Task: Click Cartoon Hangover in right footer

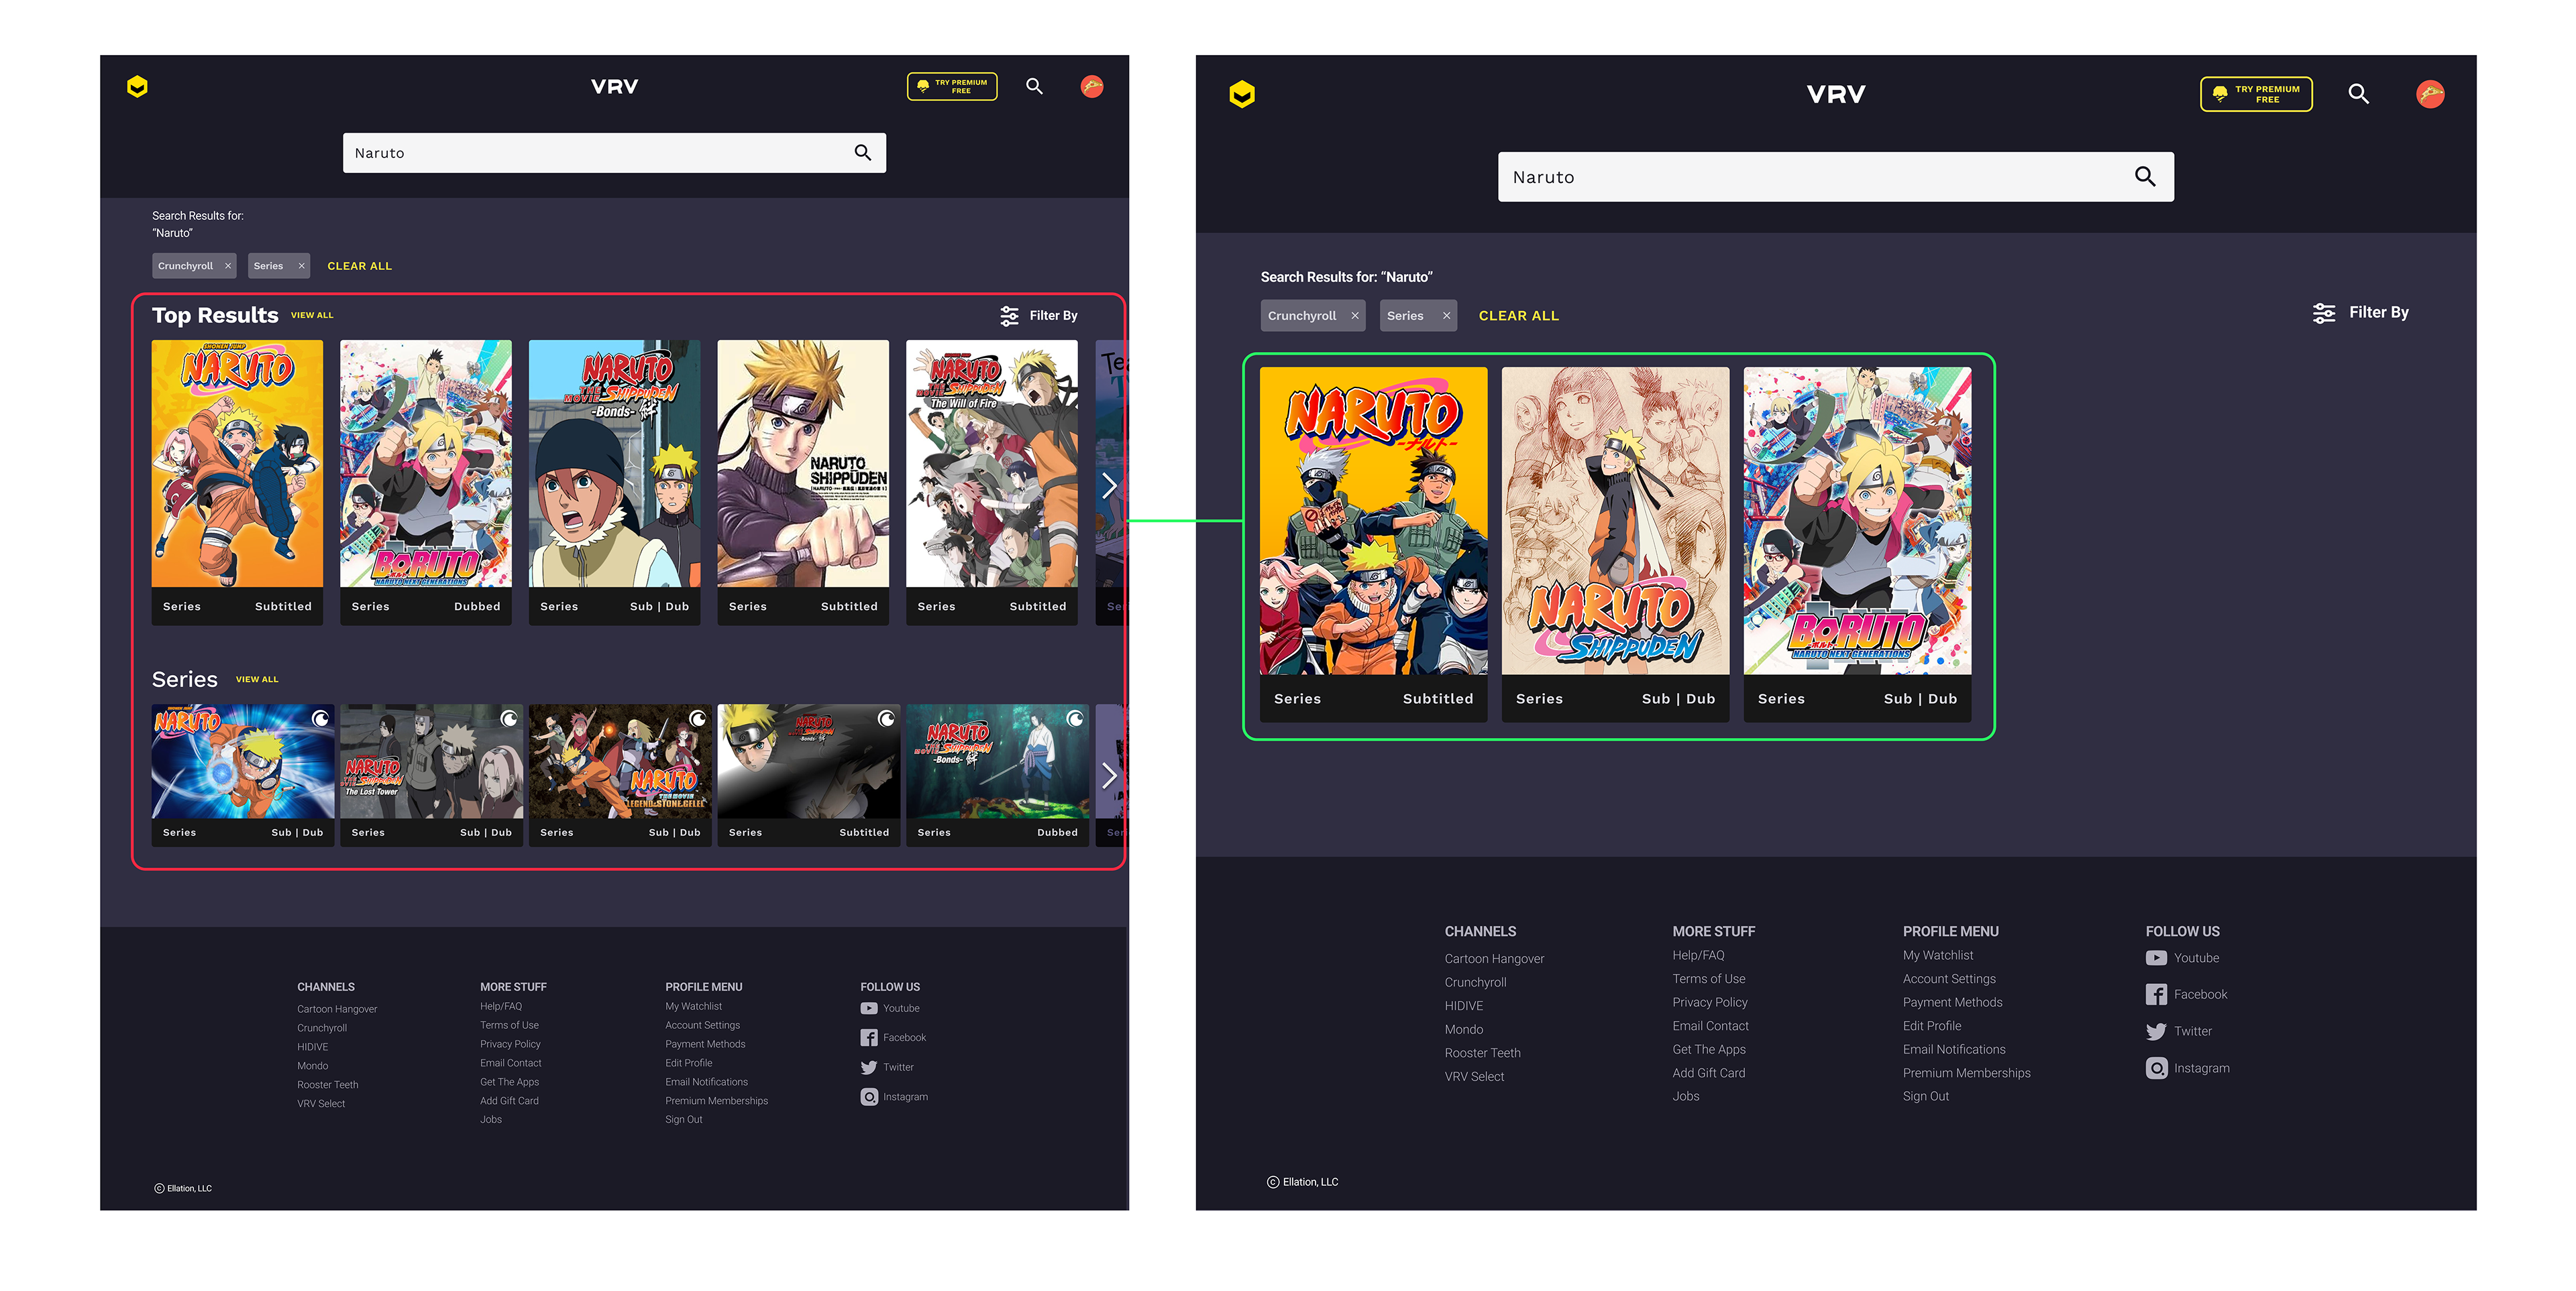Action: coord(1494,959)
